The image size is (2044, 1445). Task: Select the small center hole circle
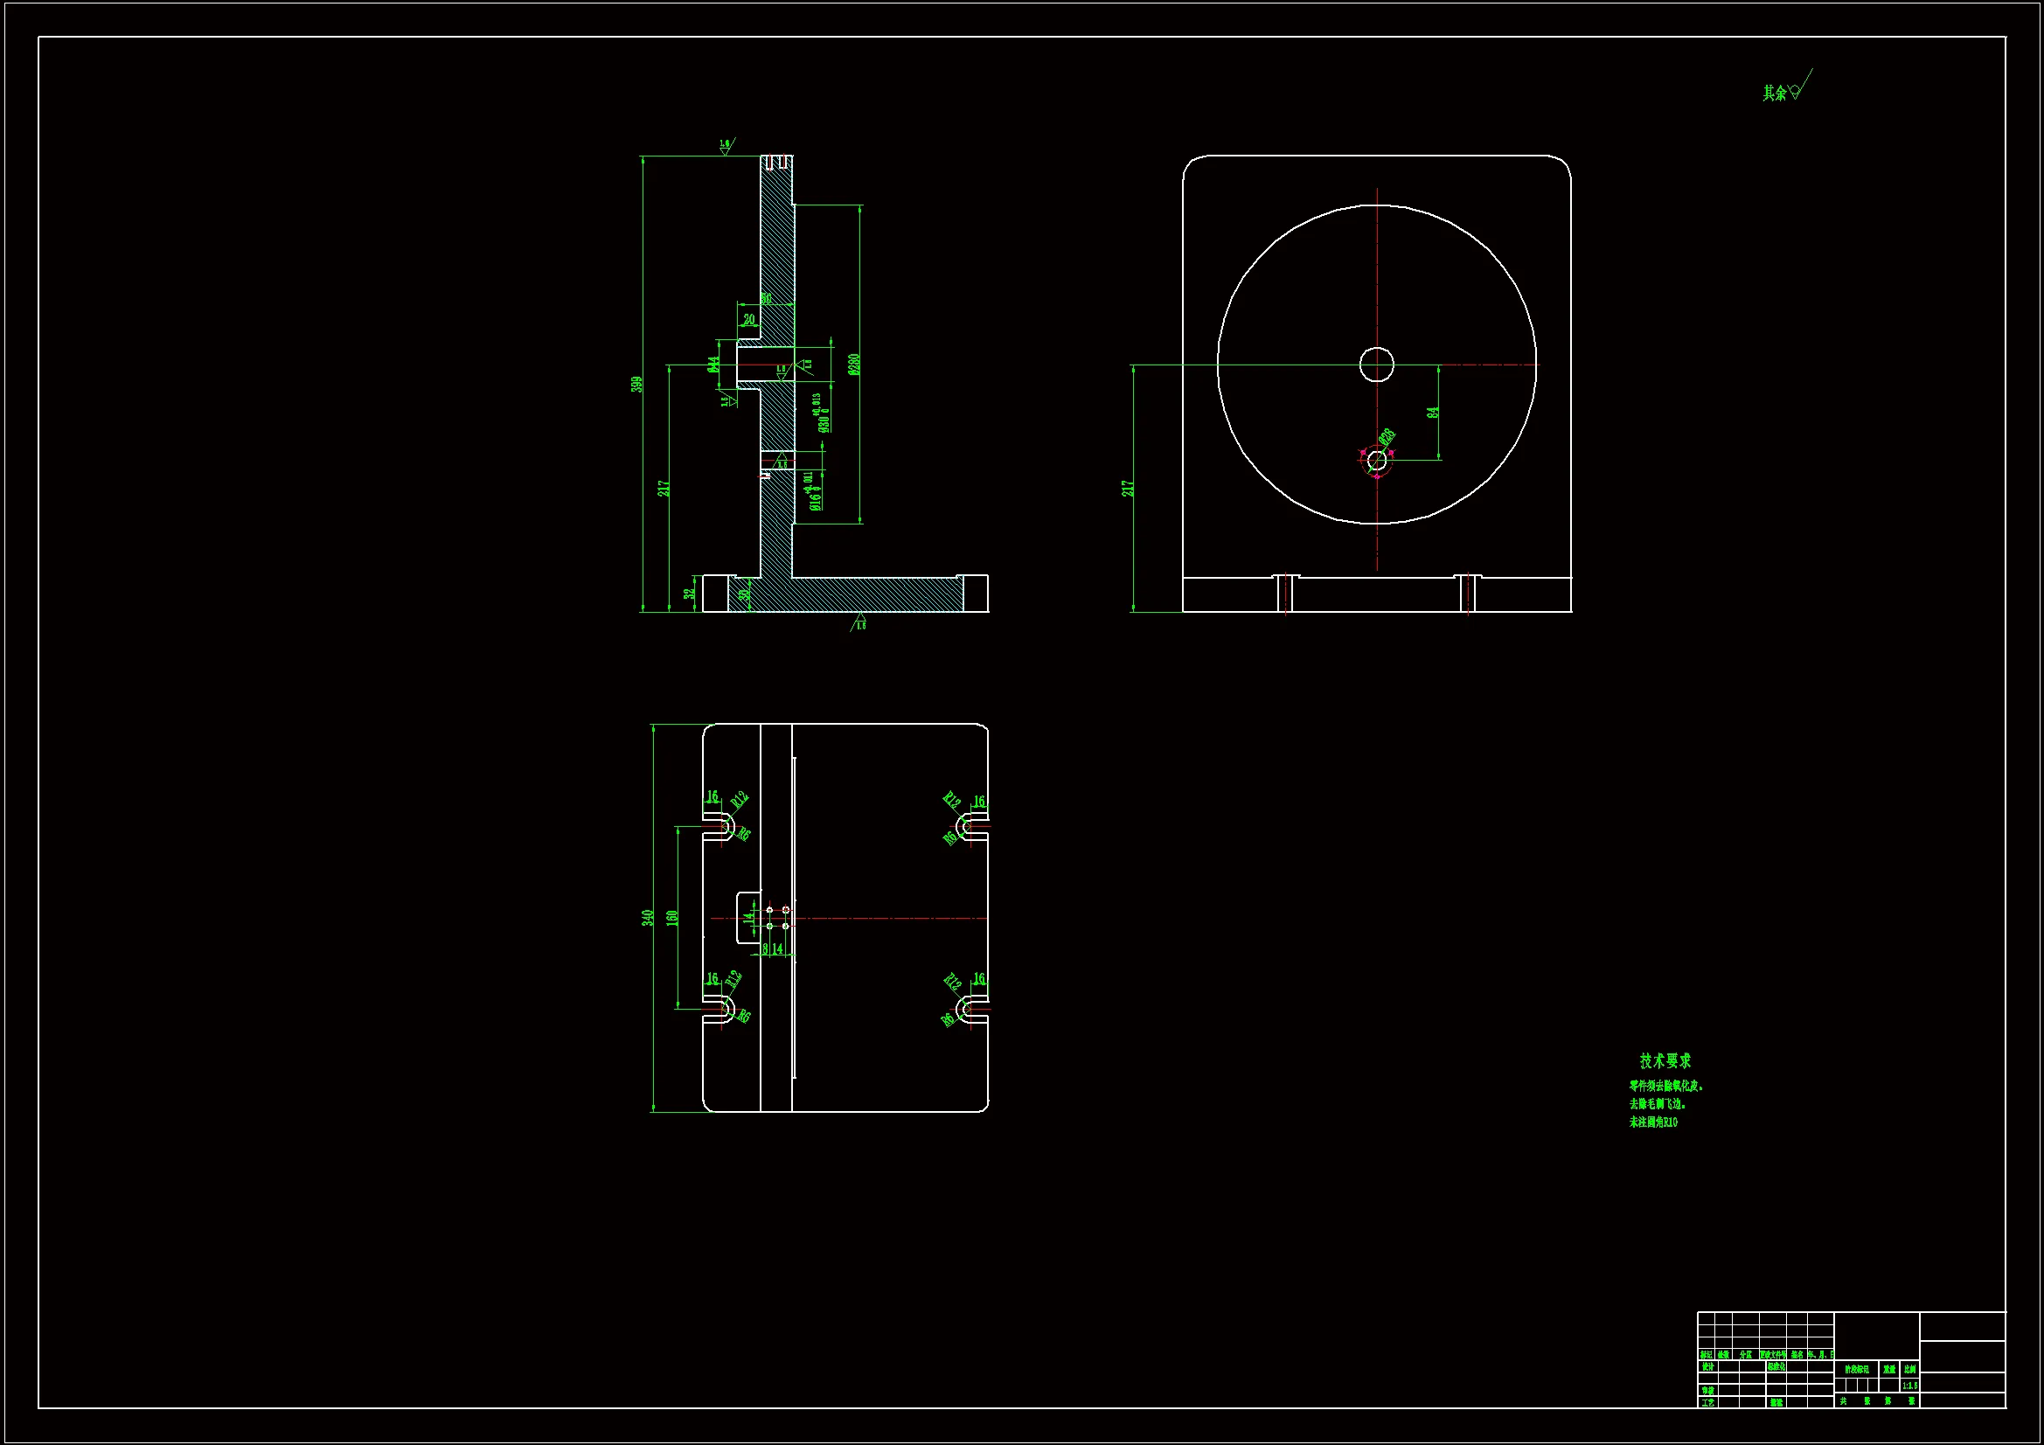1377,365
